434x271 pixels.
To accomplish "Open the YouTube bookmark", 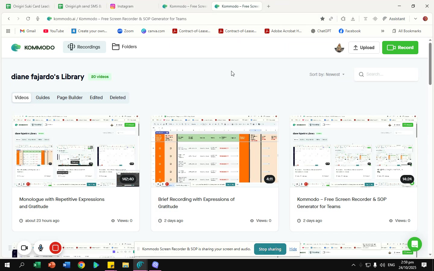I will (54, 31).
